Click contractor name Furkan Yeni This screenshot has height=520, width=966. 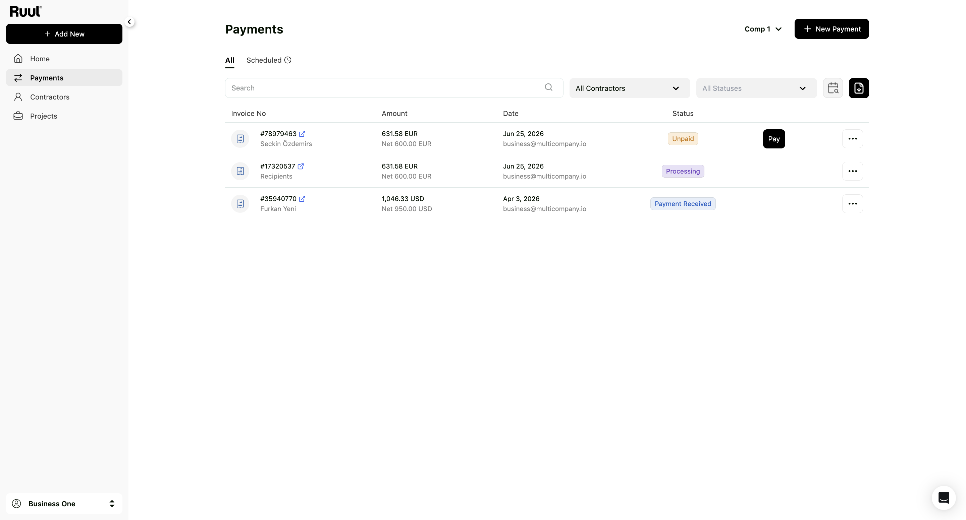pyautogui.click(x=278, y=209)
